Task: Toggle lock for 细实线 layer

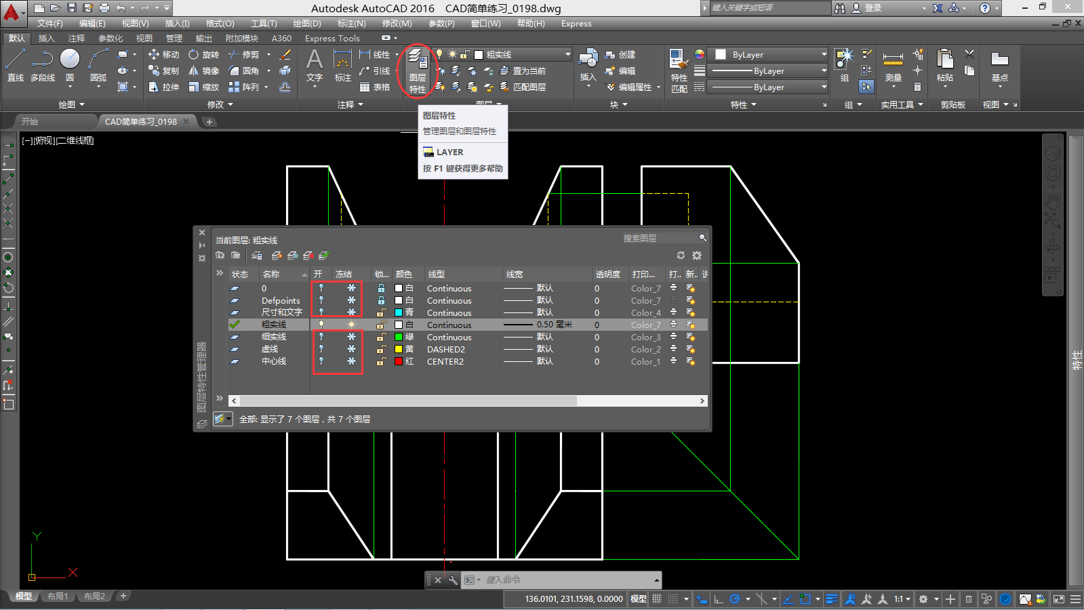Action: tap(381, 337)
